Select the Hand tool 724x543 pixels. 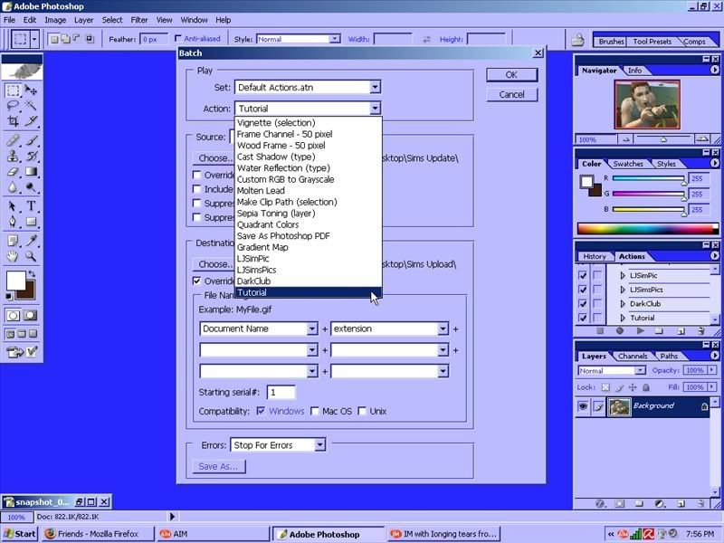[13, 256]
